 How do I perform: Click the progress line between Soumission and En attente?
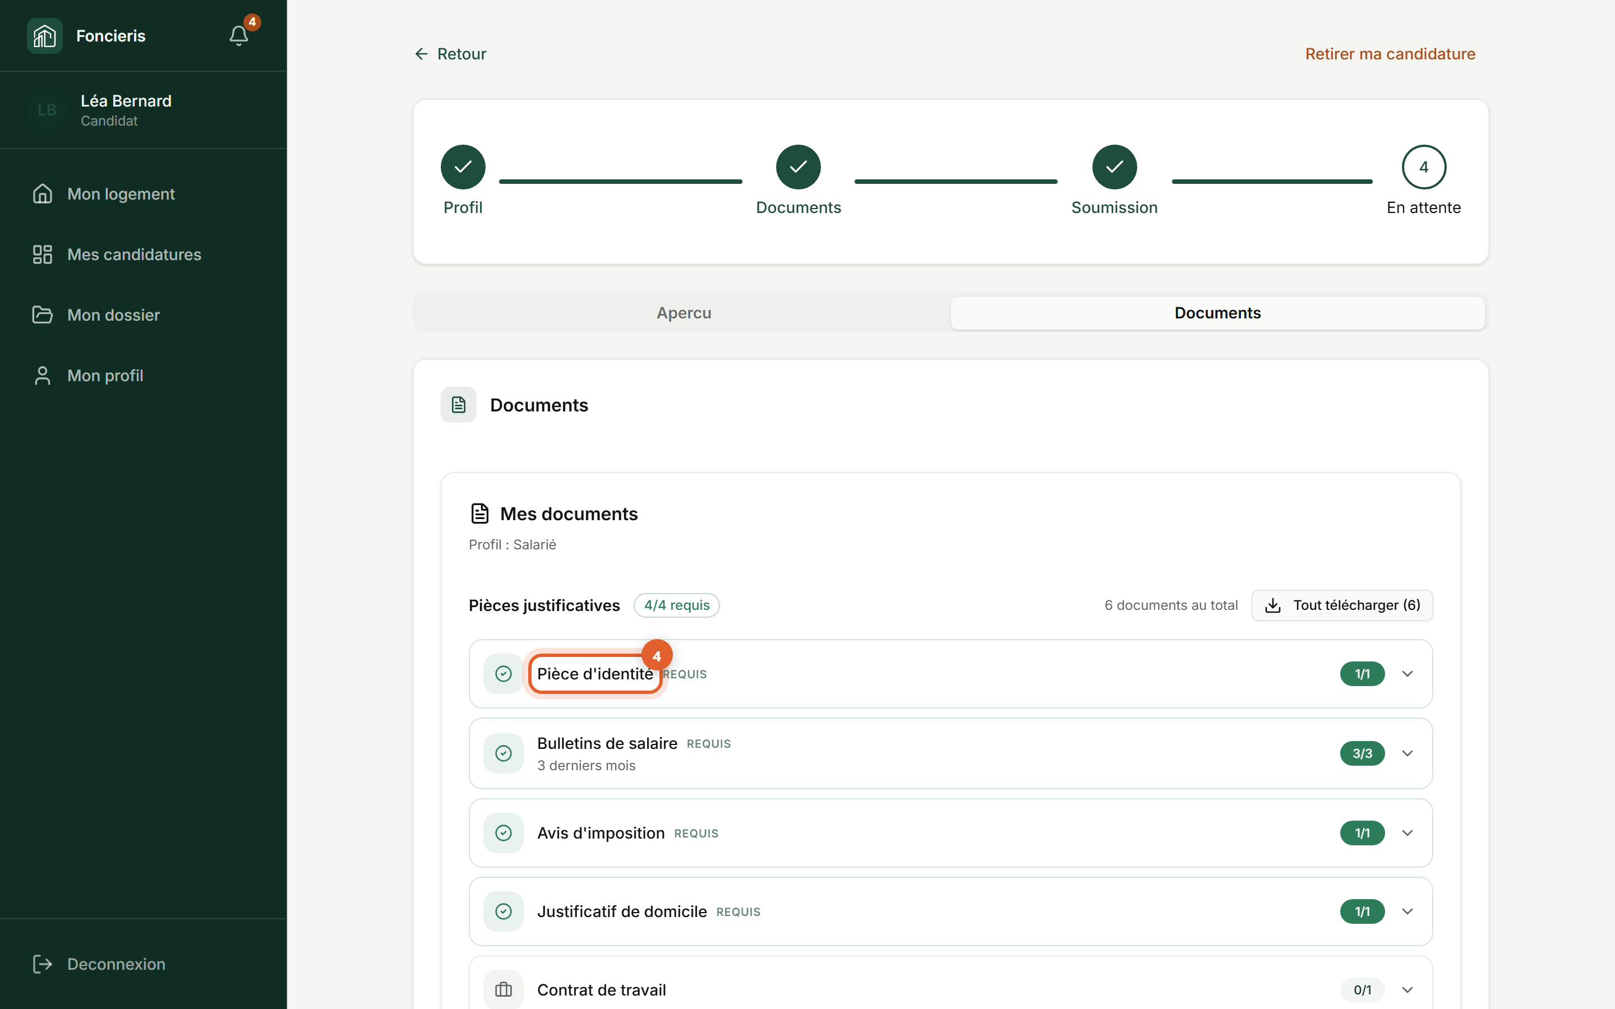1272,182
